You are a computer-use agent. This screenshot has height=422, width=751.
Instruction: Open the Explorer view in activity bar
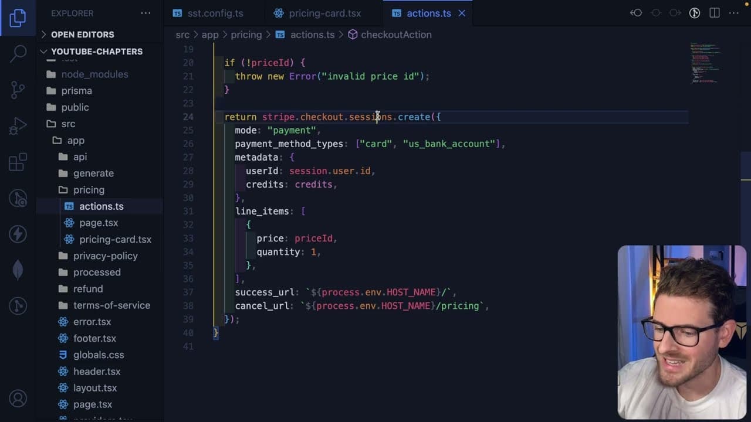pyautogui.click(x=18, y=18)
